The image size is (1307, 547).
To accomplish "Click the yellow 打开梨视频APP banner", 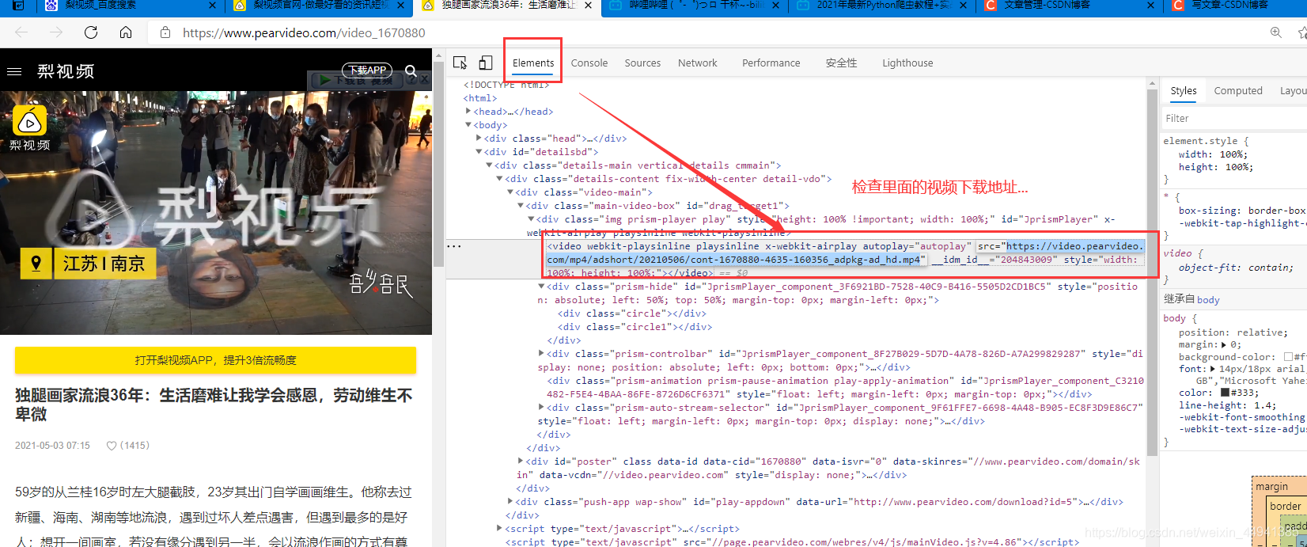I will tap(215, 360).
